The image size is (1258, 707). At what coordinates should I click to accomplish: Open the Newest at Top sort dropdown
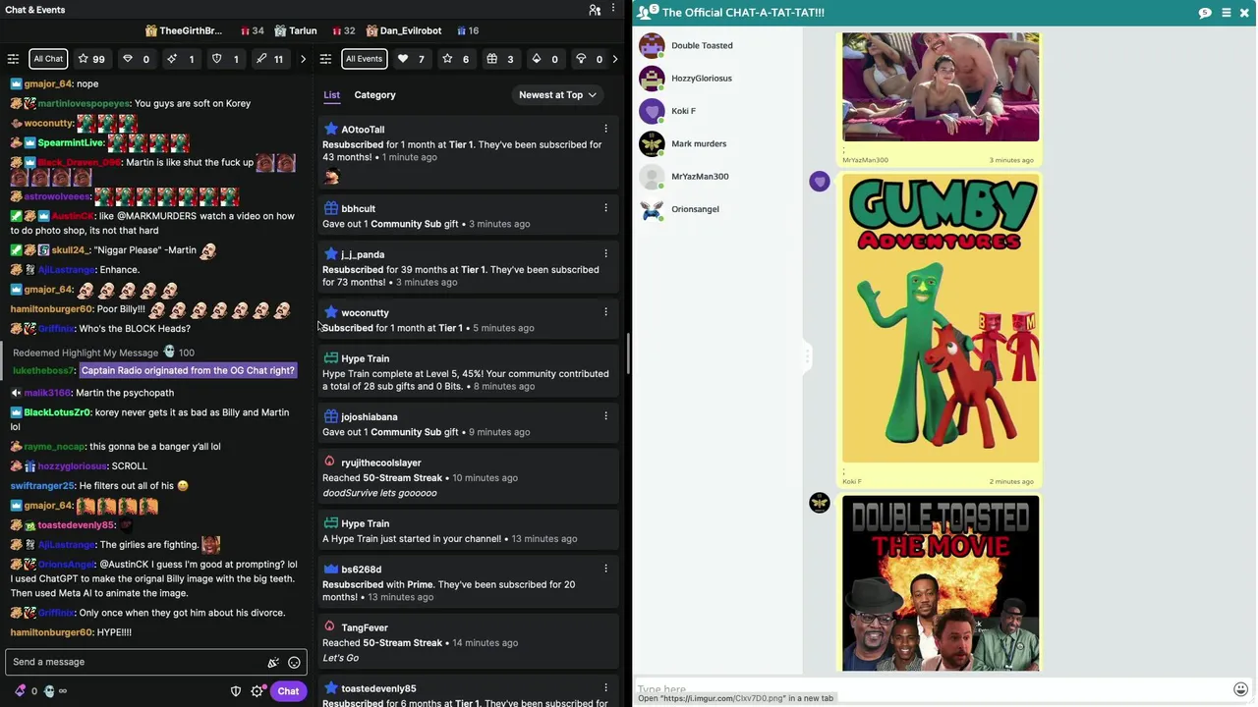click(x=557, y=95)
